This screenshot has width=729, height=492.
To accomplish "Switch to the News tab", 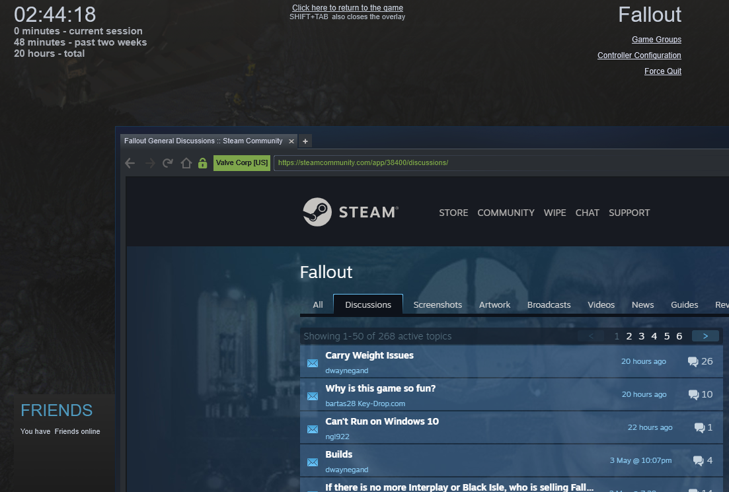I will tap(642, 304).
